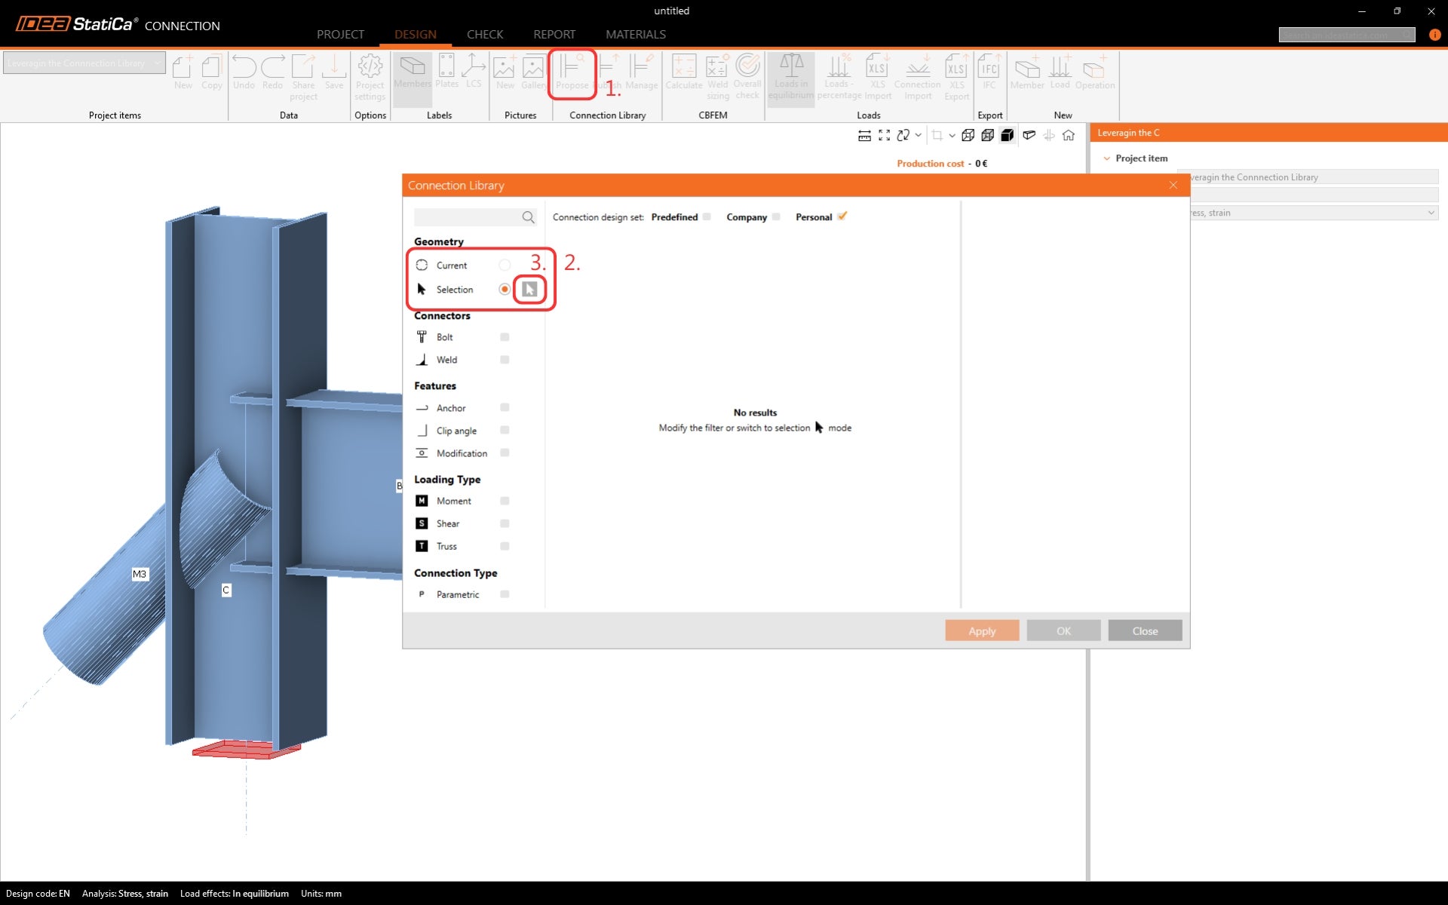Open the rotate view dropdown arrow

(x=918, y=136)
